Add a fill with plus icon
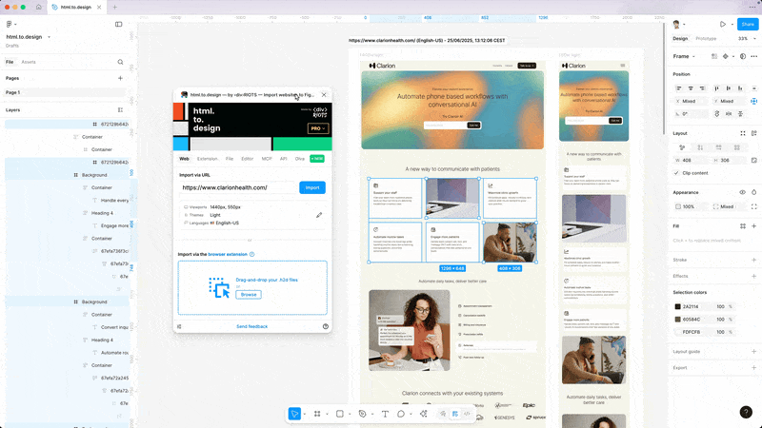762x428 pixels. [753, 226]
